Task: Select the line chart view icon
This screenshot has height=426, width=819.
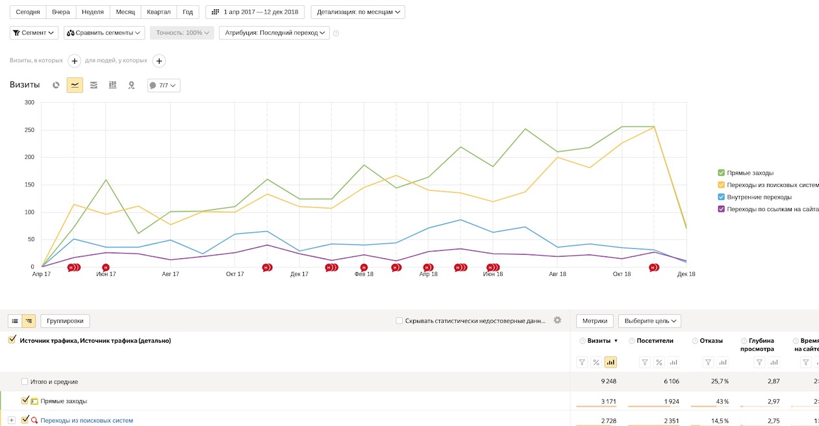Action: point(75,85)
